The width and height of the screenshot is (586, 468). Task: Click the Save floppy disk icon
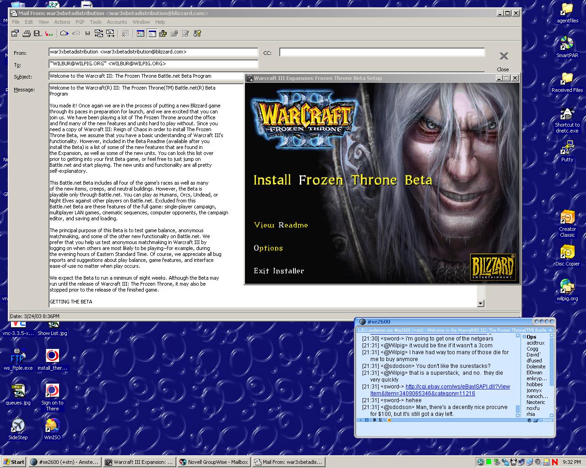click(38, 33)
